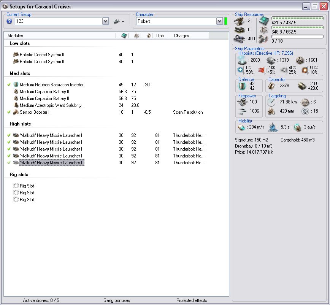Click the Defence tank shield icon
330x305 pixels.
tap(242, 86)
